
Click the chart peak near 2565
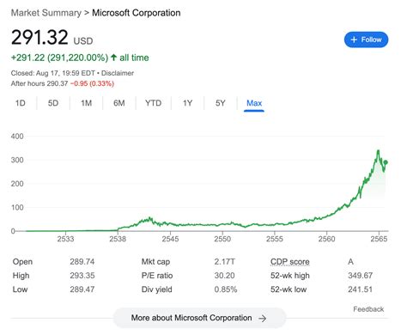tap(379, 150)
